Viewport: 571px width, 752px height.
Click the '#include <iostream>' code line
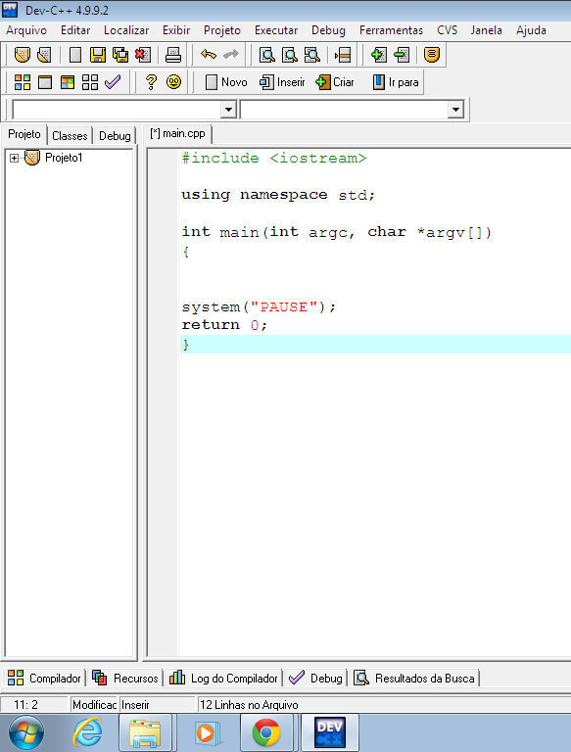click(x=274, y=159)
